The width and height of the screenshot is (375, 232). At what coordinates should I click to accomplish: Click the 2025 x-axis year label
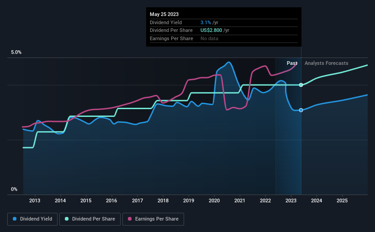pos(342,200)
